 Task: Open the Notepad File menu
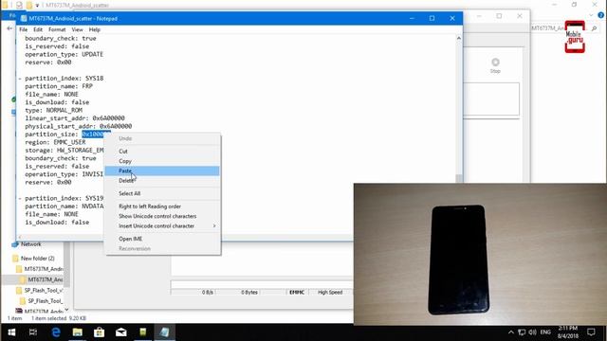click(x=23, y=29)
